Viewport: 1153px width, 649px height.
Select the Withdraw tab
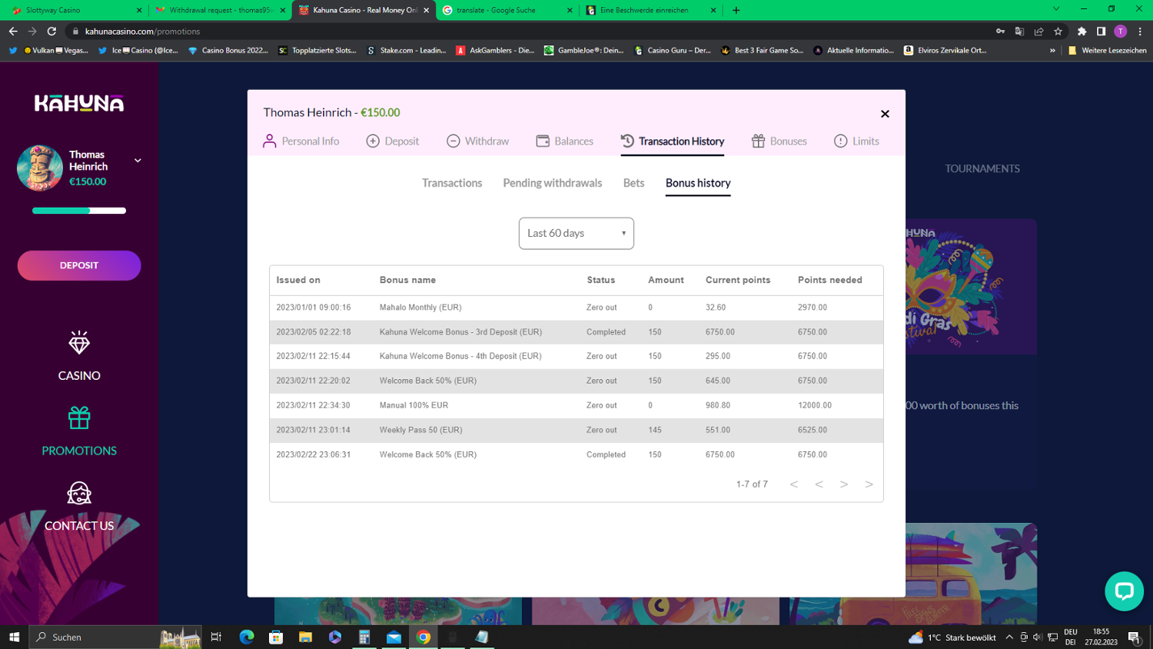click(x=477, y=141)
